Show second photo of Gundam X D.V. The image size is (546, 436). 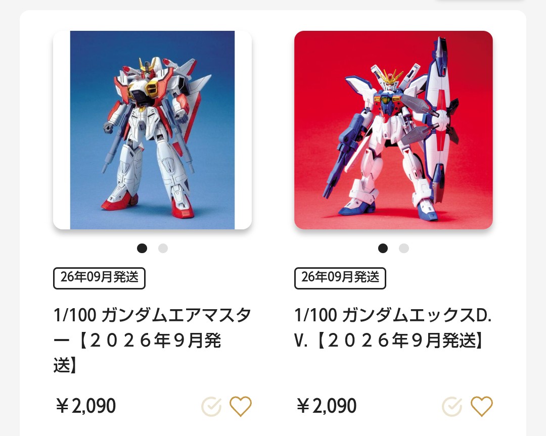pyautogui.click(x=404, y=249)
